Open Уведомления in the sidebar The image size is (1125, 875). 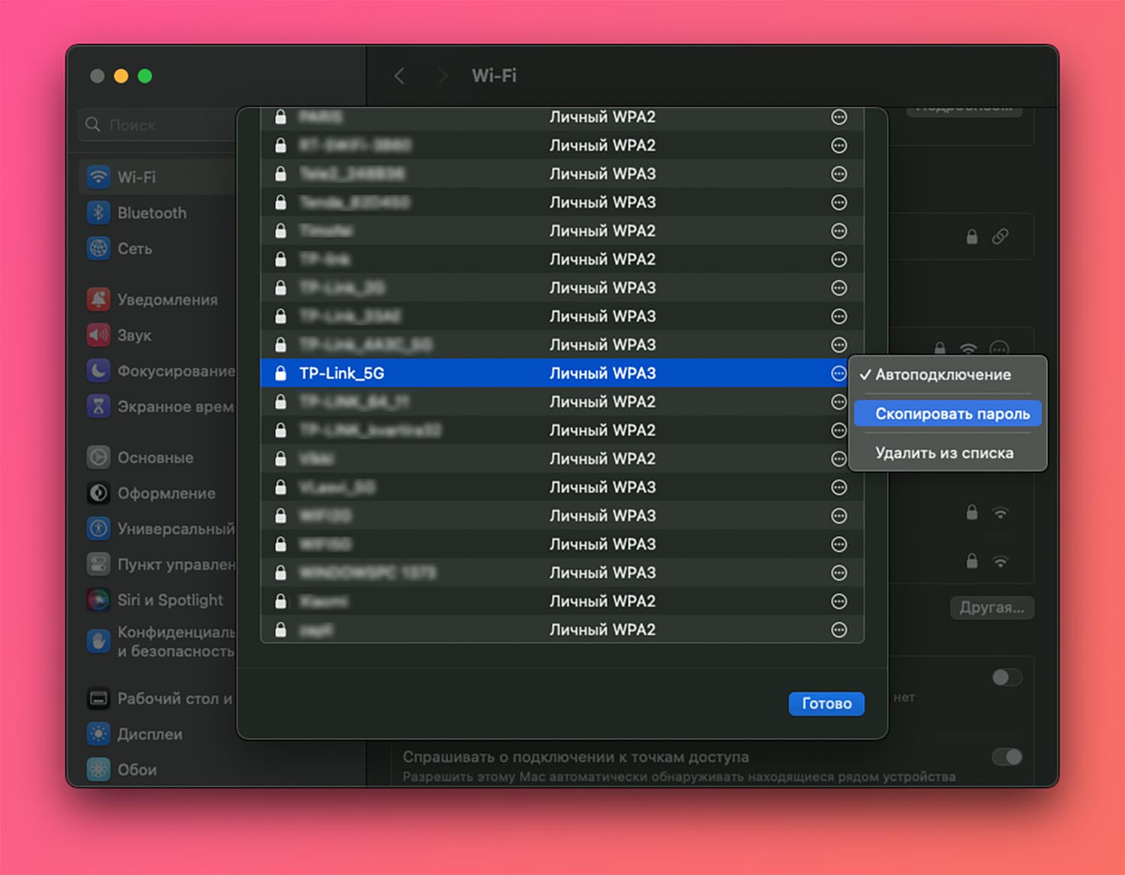click(166, 300)
